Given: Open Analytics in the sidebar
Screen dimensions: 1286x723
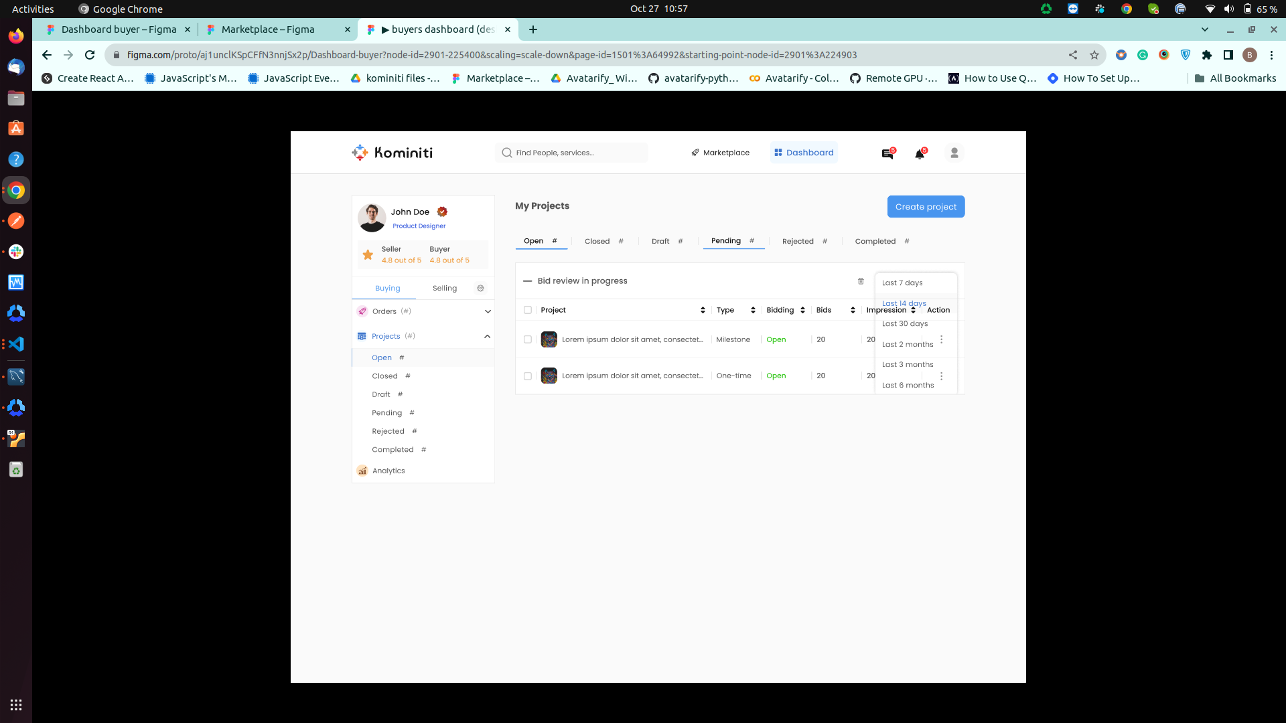Looking at the screenshot, I should click(388, 471).
